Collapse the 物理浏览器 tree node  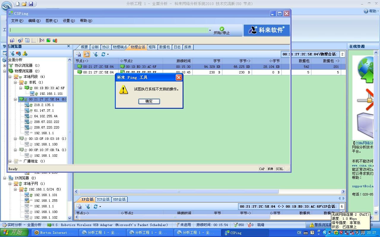(4, 71)
